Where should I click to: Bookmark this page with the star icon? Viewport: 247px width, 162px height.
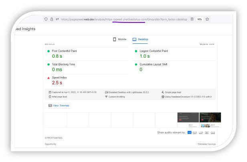207,19
